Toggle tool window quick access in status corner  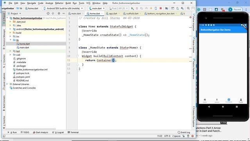(4, 136)
